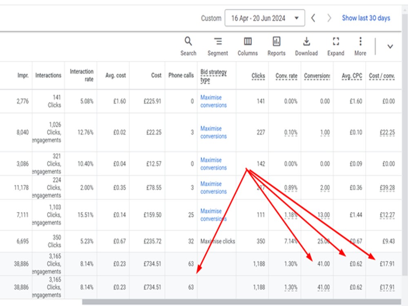Viewport: 408px width, 306px height.
Task: Sort by the Conversions column header
Action: (x=317, y=76)
